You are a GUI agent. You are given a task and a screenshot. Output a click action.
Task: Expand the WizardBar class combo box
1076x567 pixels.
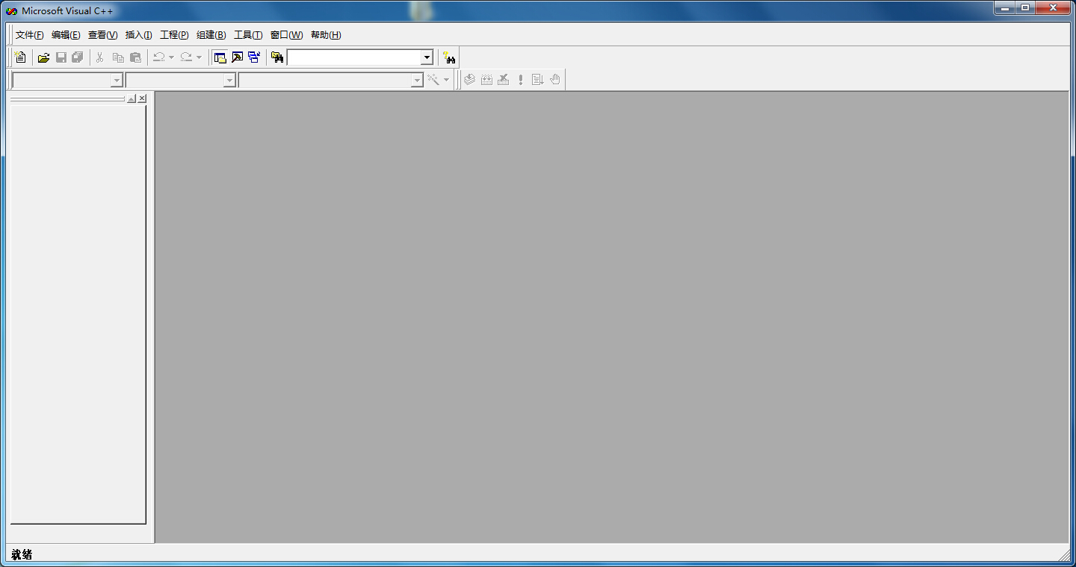tap(117, 81)
